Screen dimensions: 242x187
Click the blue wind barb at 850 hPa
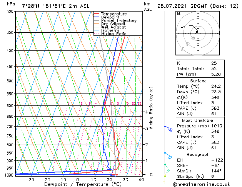(169, 156)
